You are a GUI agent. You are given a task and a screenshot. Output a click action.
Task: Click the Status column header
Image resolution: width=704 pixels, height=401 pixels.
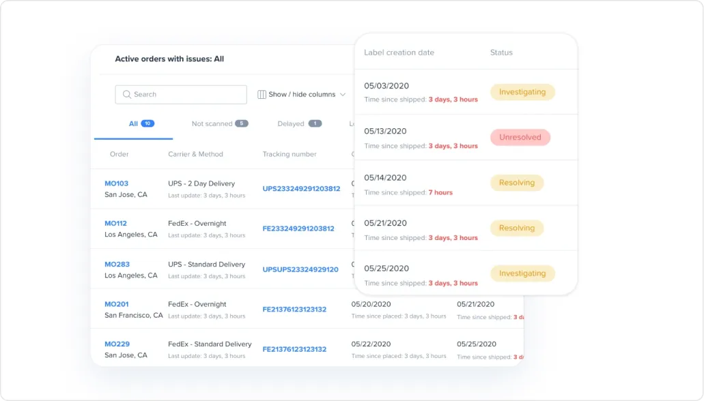point(501,53)
